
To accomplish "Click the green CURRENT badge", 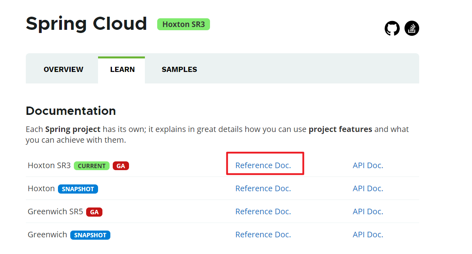I will click(92, 166).
